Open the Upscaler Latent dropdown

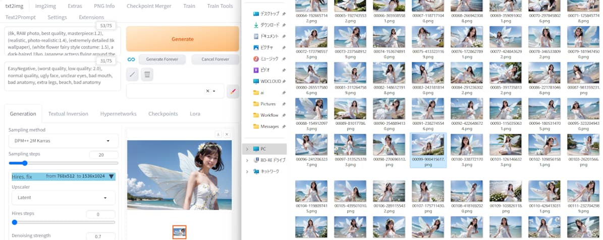[64, 198]
